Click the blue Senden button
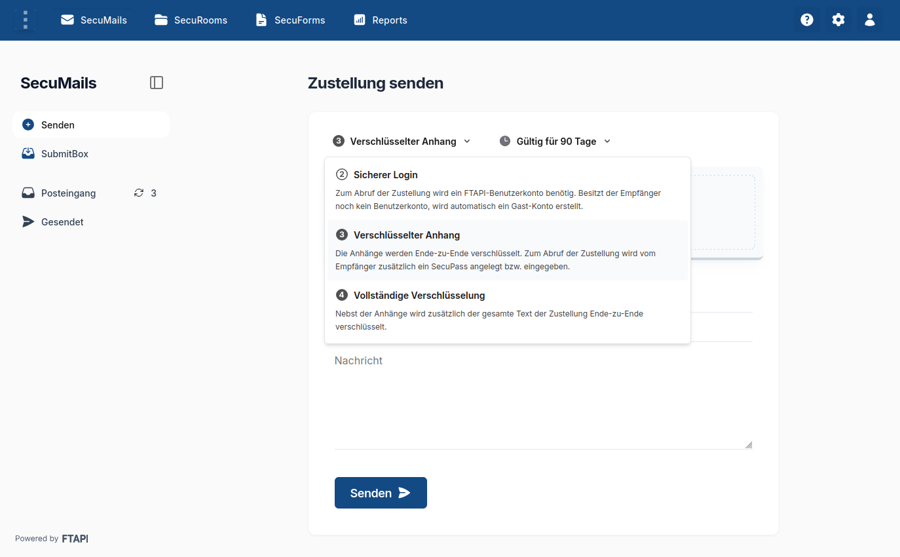 coord(381,493)
